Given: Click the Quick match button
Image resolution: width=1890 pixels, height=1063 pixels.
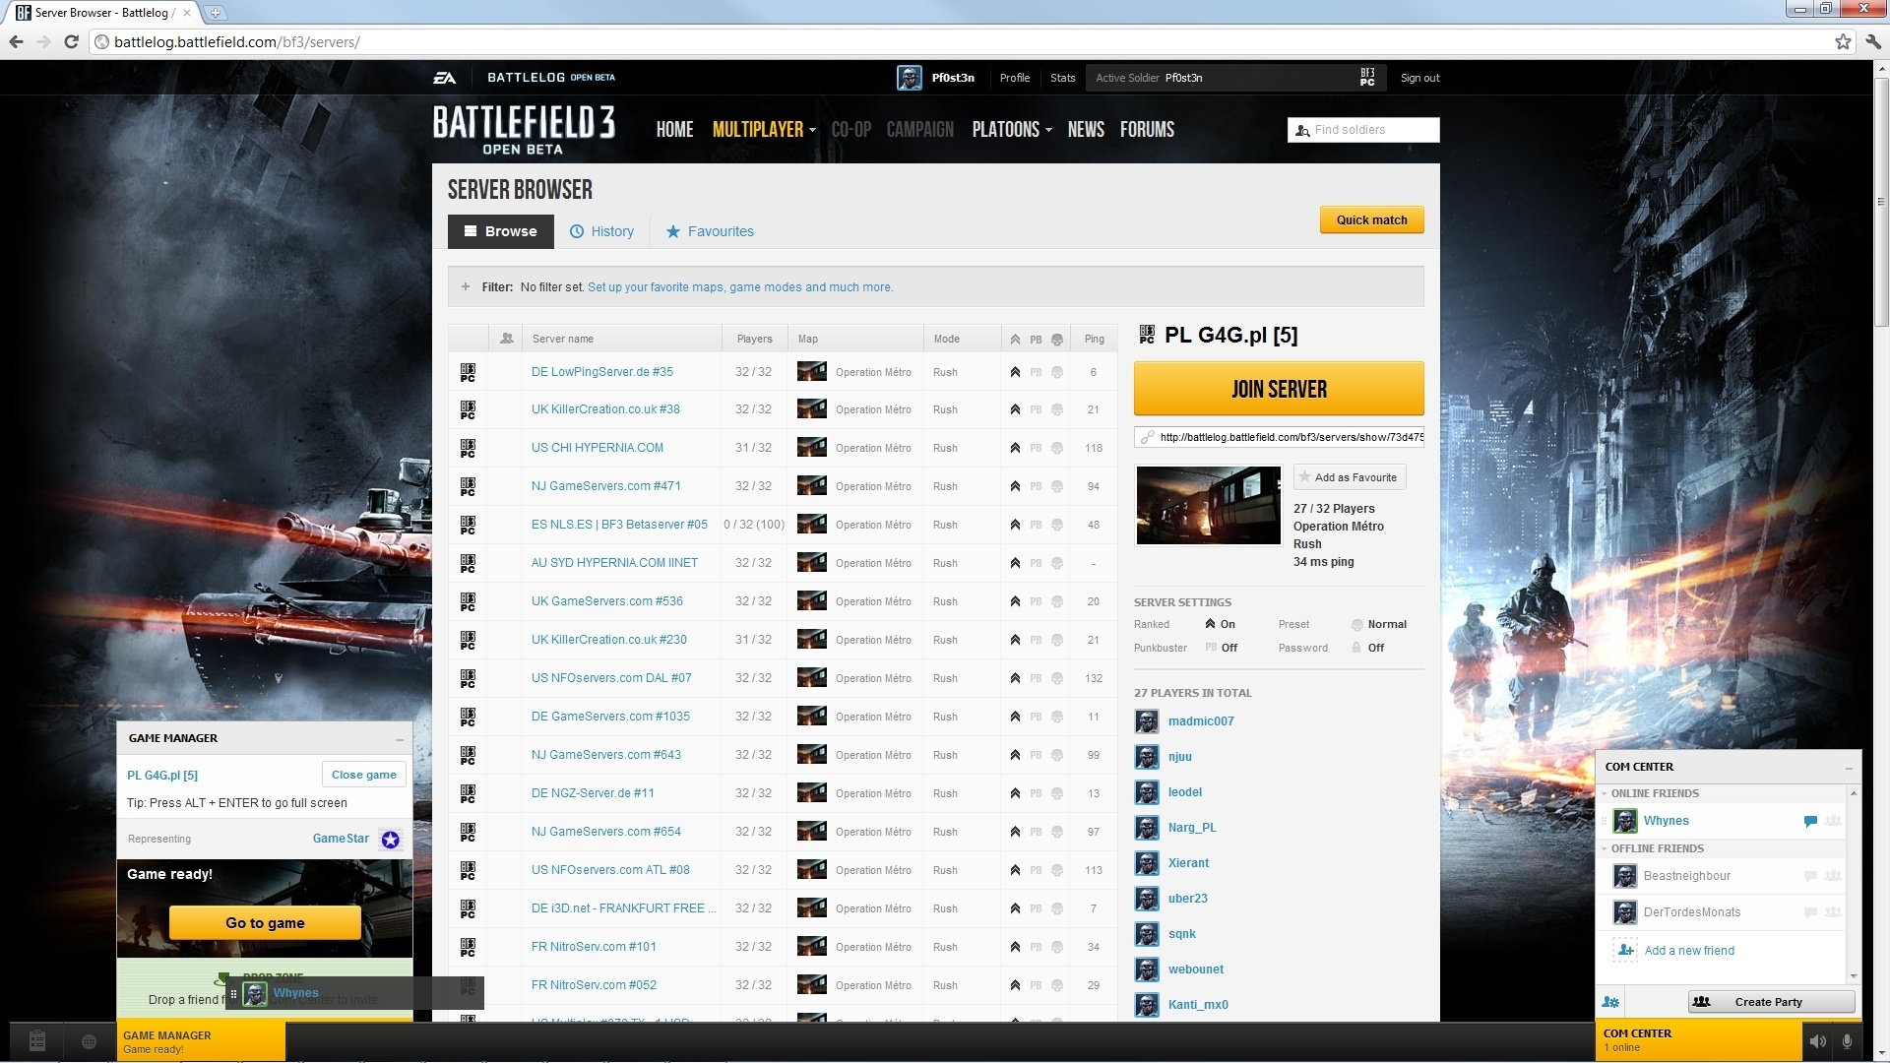Looking at the screenshot, I should coord(1371,220).
